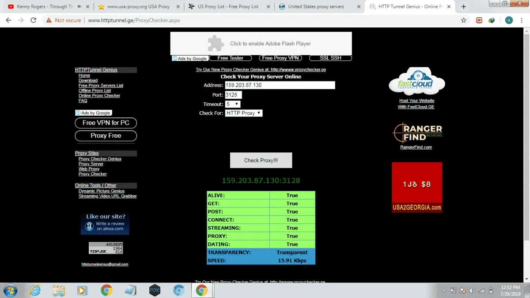The height and width of the screenshot is (298, 530).
Task: Open the Notepad-style taskbar icon
Action: (130, 290)
